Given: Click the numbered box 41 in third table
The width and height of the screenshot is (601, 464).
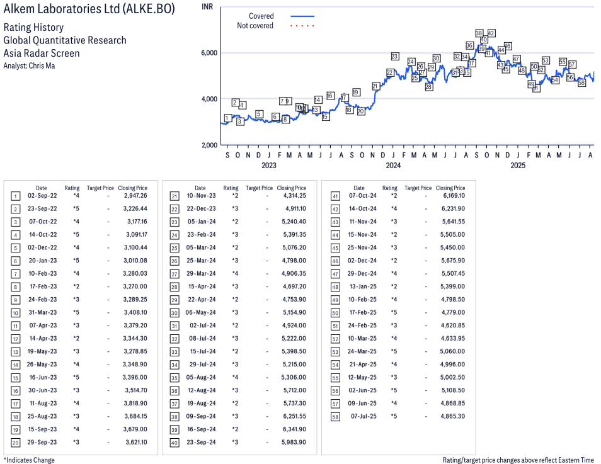Looking at the screenshot, I should click(x=335, y=196).
